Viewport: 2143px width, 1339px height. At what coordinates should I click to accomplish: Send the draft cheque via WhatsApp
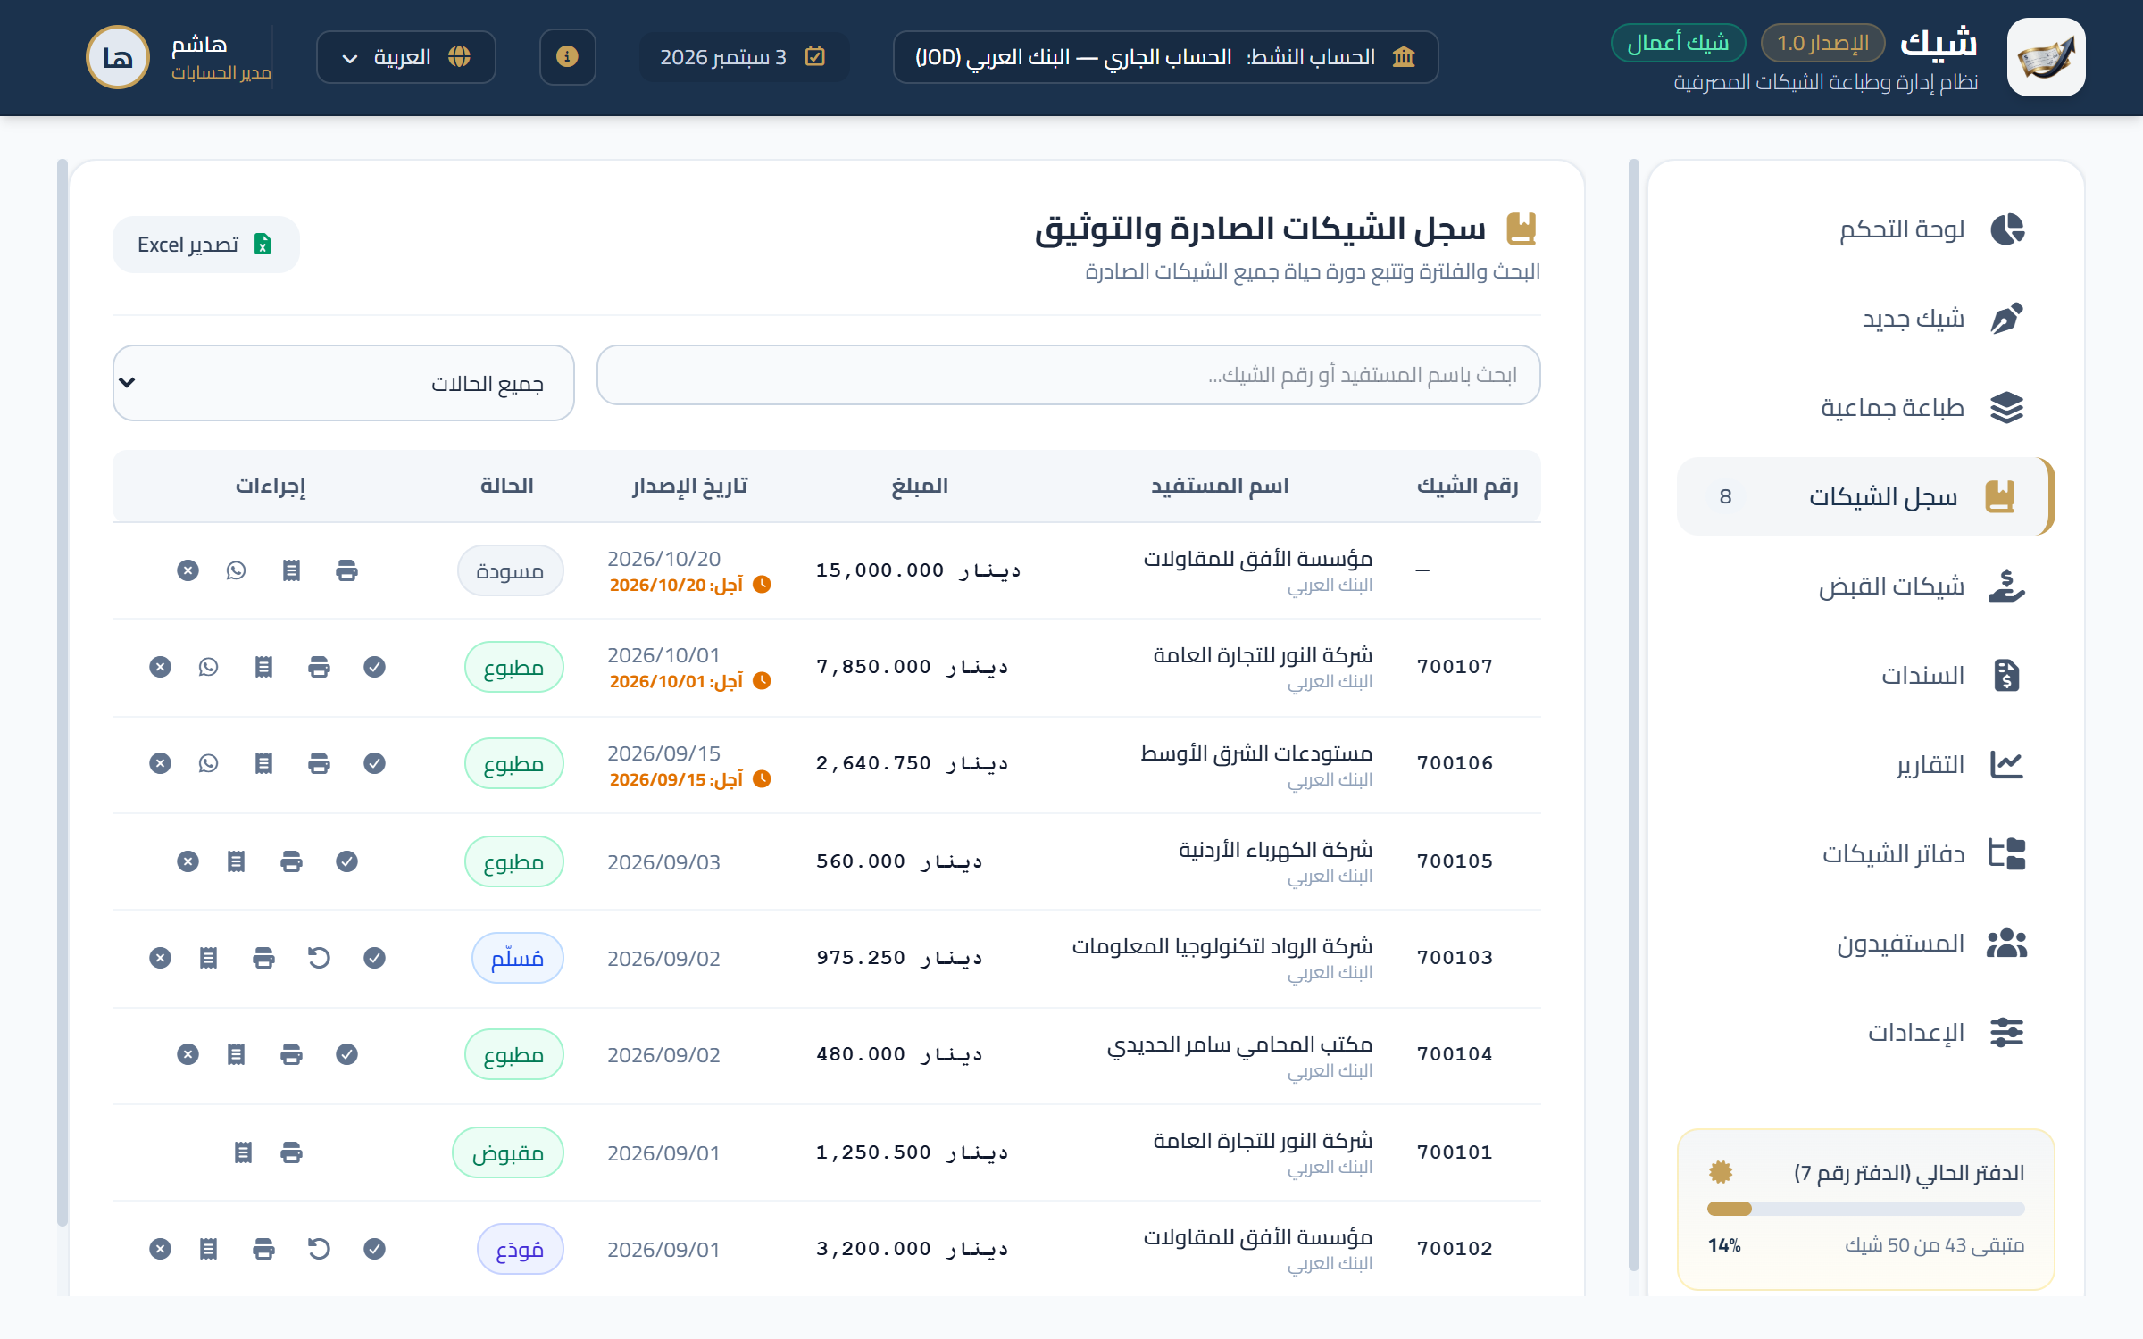(236, 570)
